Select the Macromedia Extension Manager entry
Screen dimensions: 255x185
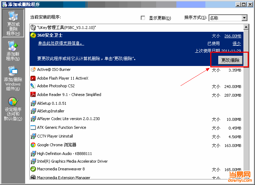pyautogui.click(x=137, y=177)
